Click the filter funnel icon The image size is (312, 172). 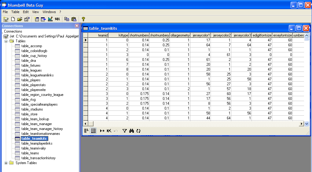coord(124,131)
